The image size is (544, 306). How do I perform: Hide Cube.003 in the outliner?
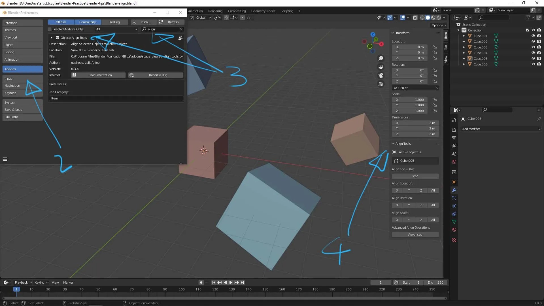[534, 47]
